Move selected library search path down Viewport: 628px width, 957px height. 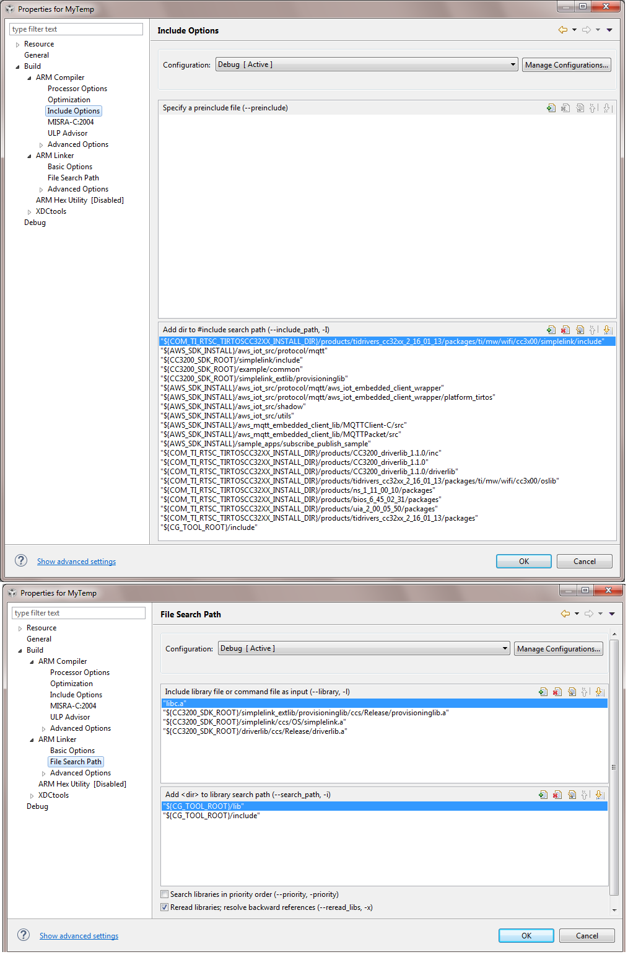(599, 795)
